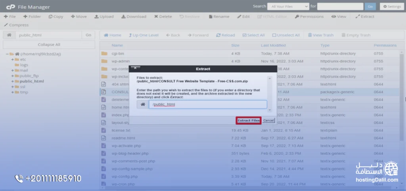Expand the etc folder in tree
406x191 pixels.
(12, 60)
